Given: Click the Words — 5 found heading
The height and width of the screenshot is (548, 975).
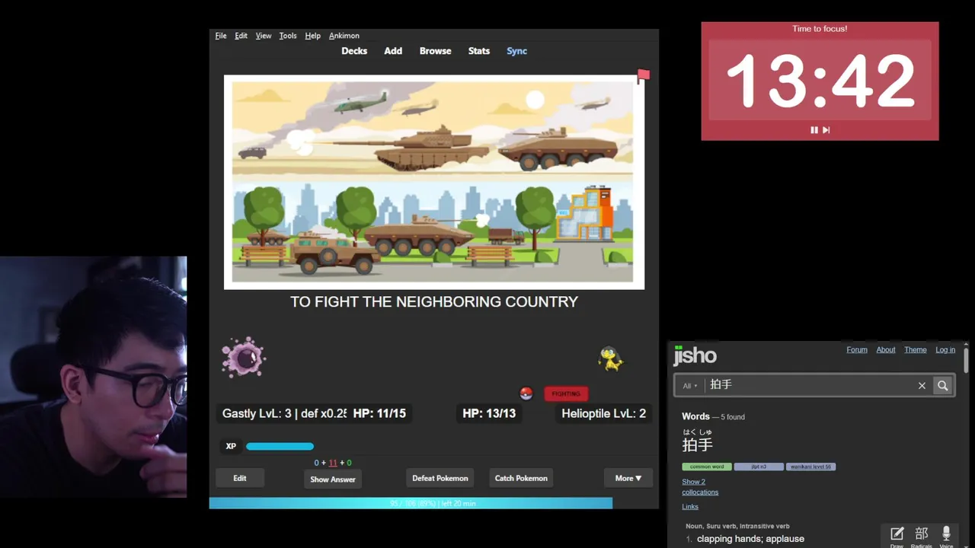Looking at the screenshot, I should pos(713,417).
